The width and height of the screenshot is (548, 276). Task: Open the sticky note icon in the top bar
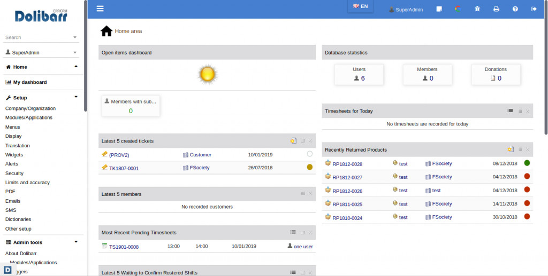(439, 9)
